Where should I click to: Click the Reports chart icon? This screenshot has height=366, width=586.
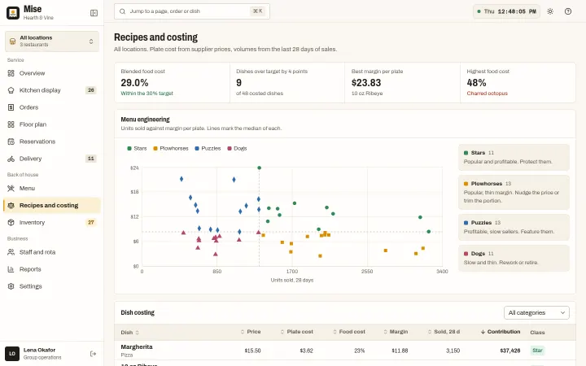coord(11,269)
